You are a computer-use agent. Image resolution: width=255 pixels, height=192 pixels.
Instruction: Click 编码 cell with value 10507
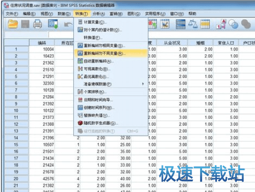click(42, 145)
